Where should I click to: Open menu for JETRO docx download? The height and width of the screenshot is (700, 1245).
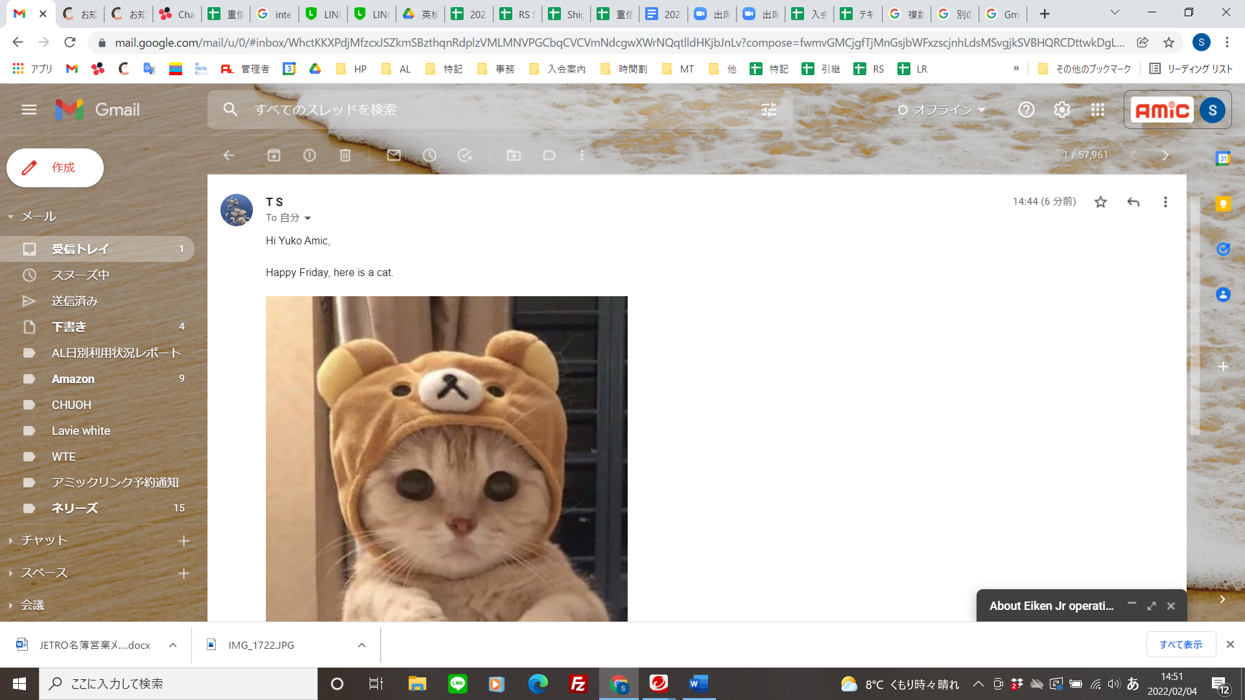(x=172, y=645)
